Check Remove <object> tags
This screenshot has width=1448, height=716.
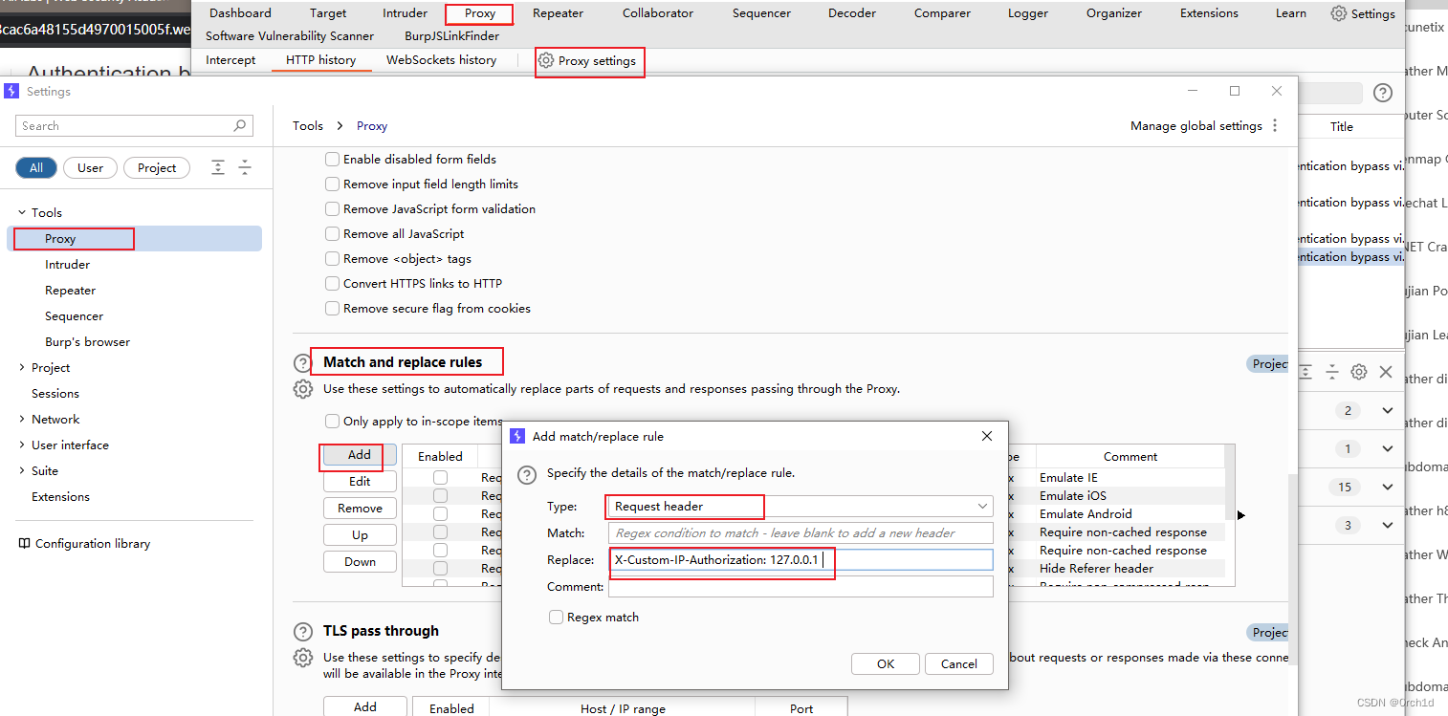pyautogui.click(x=333, y=259)
